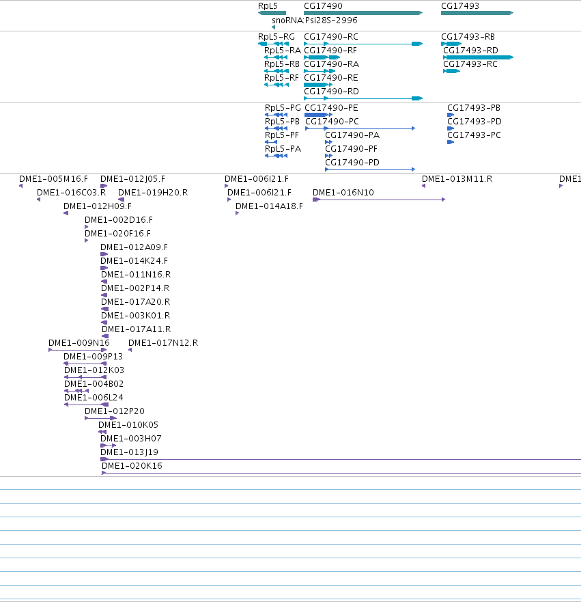Select transcript CG17493-RB

coord(468,37)
